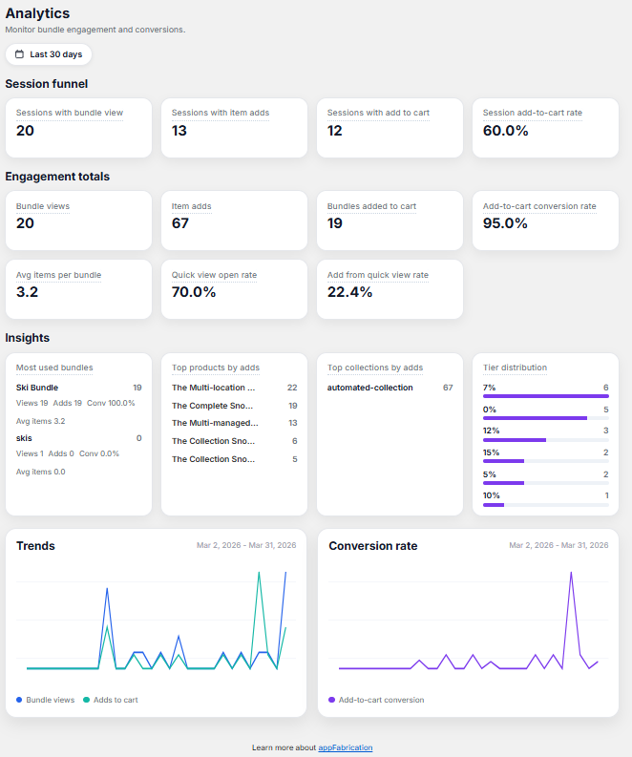Click the purple Add-to-cart conversion legend dot
This screenshot has height=757, width=632.
click(x=331, y=700)
